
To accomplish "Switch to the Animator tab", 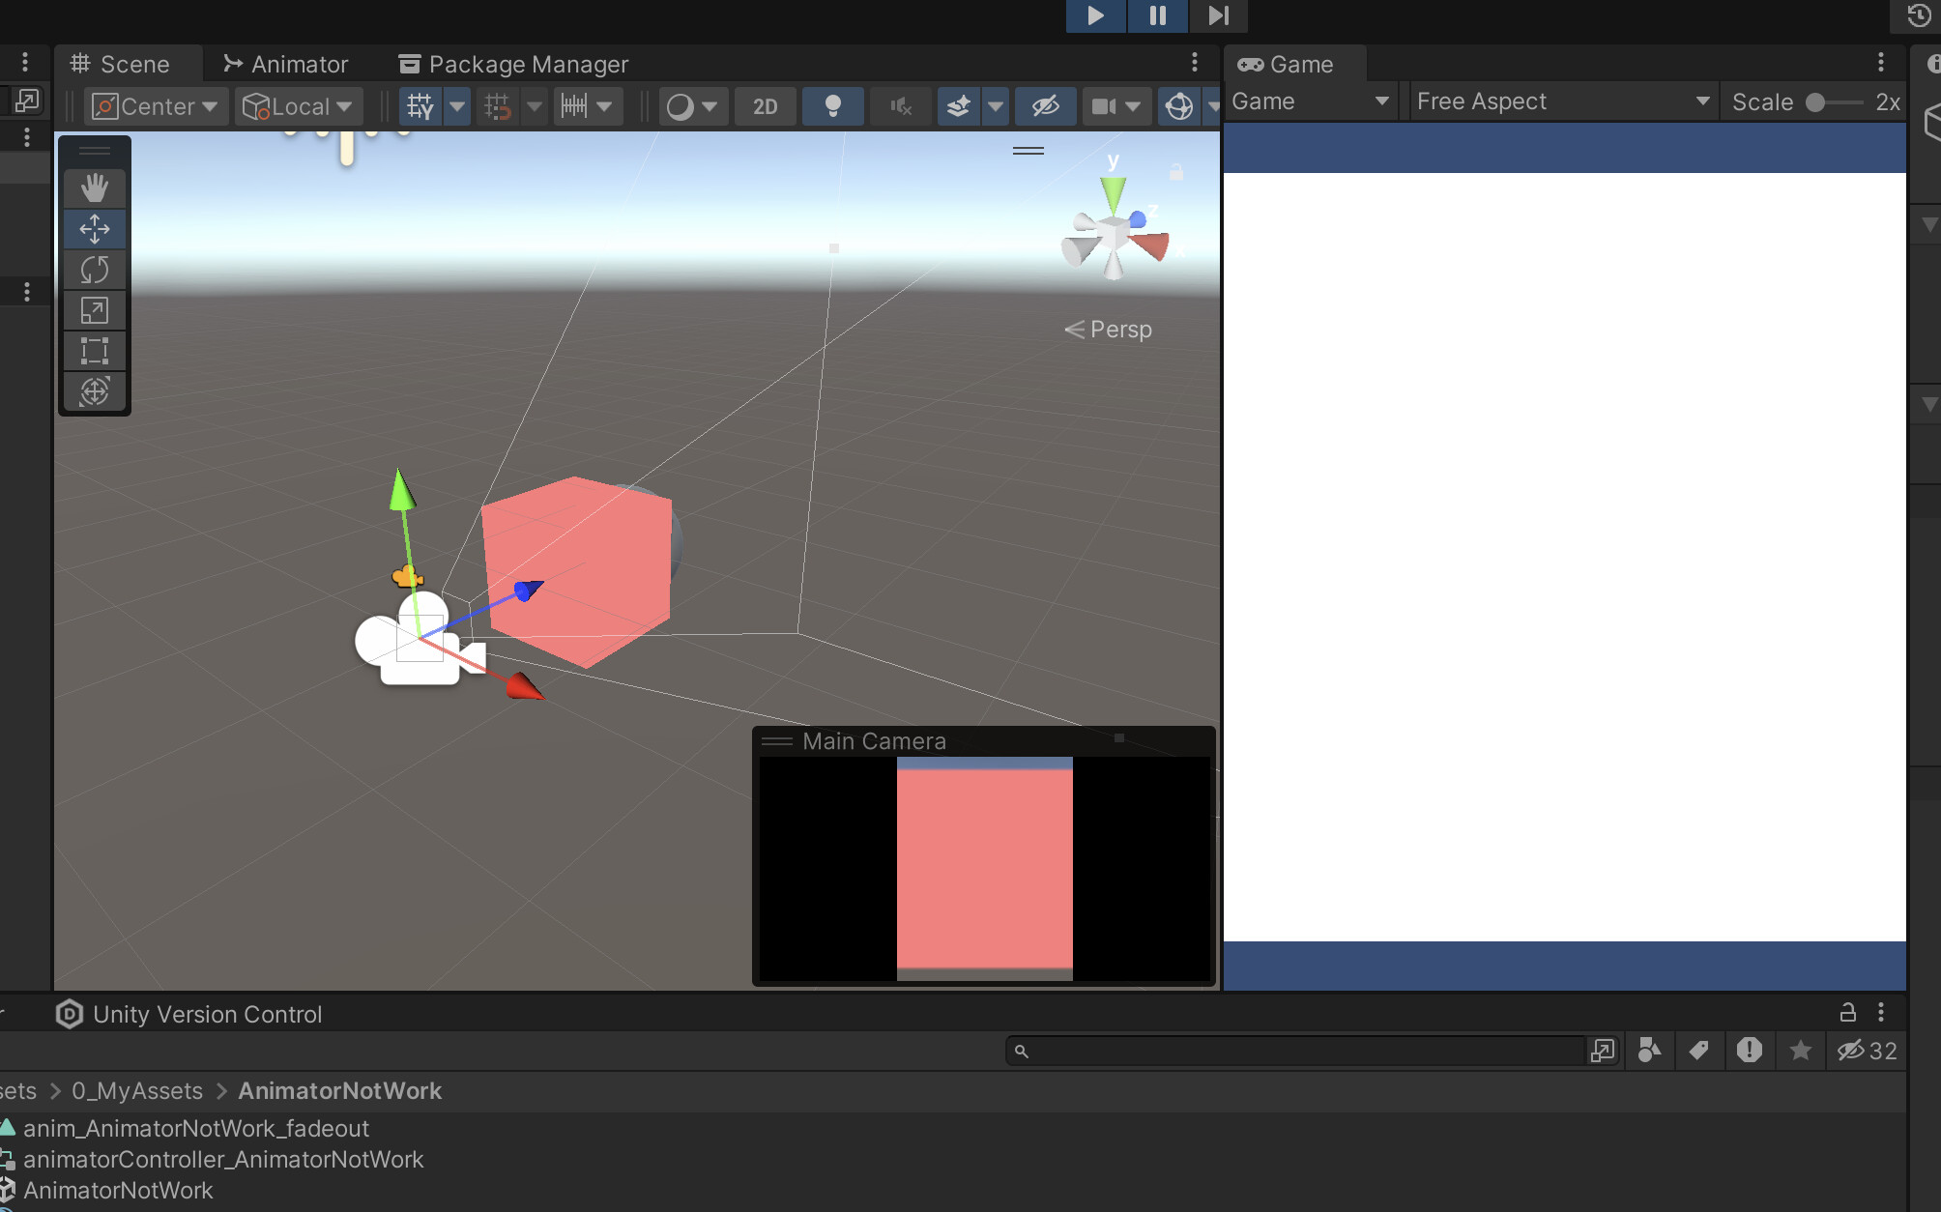I will click(x=285, y=63).
